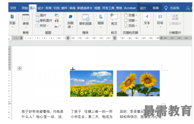Insert a SmartArt graphic
This screenshot has width=194, height=124.
coord(57,15)
